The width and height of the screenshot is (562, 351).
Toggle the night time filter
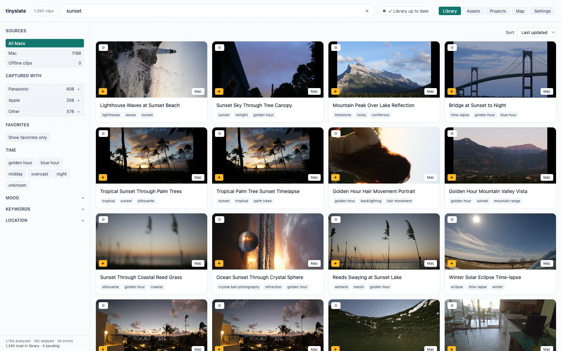pyautogui.click(x=61, y=174)
